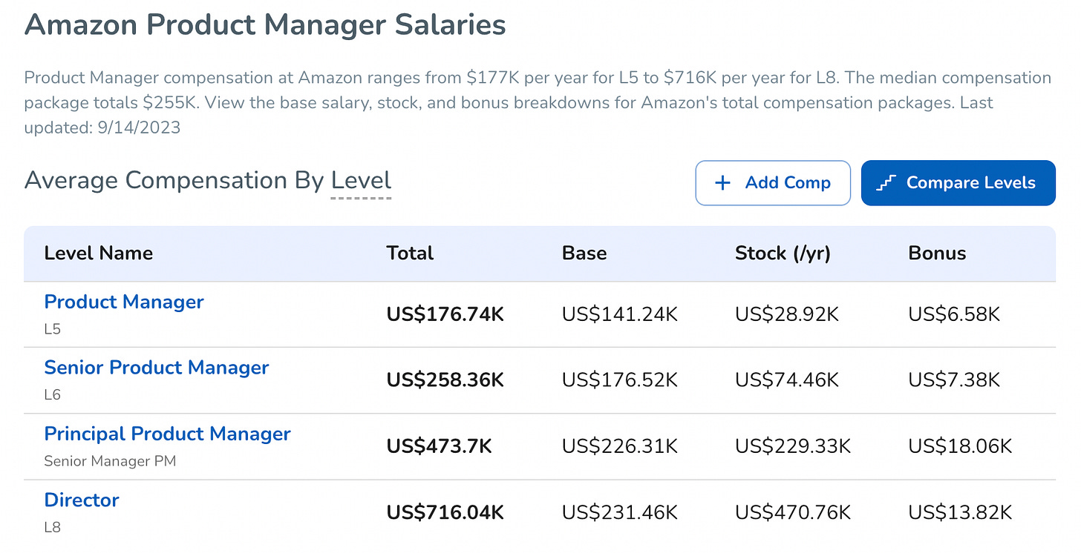Open the Principal Product Manager link
This screenshot has width=1081, height=553.
[168, 434]
